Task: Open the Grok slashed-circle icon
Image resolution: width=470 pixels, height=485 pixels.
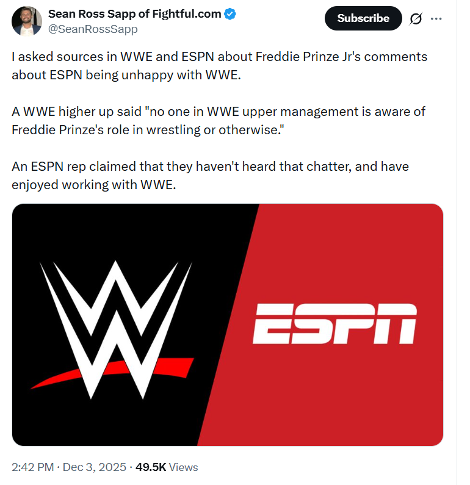Action: point(416,19)
